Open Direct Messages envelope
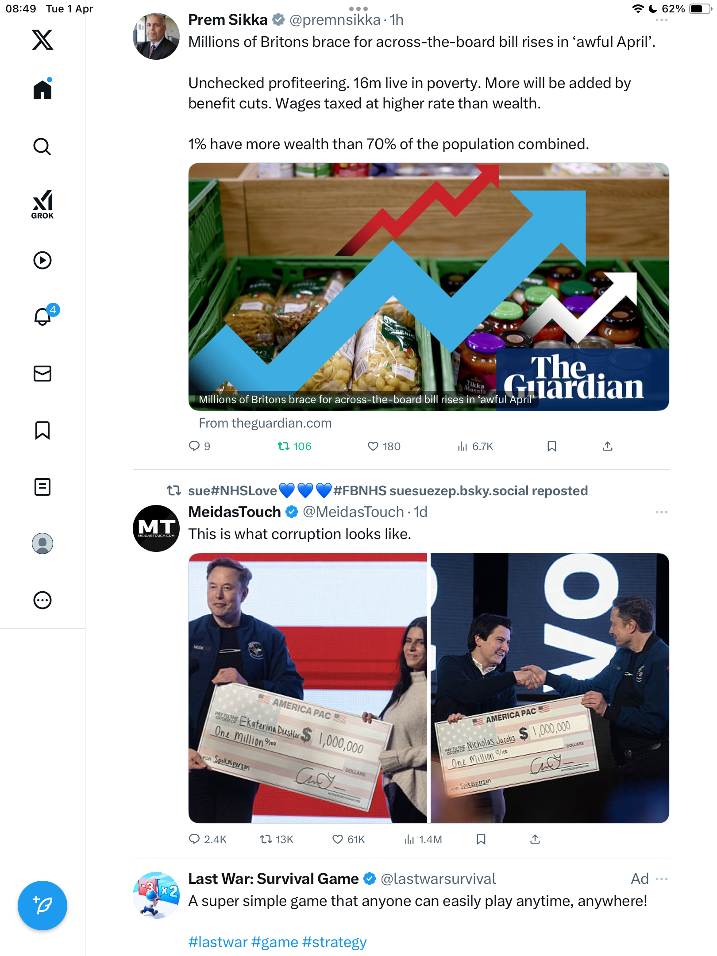Viewport: 717px width, 956px height. tap(42, 373)
